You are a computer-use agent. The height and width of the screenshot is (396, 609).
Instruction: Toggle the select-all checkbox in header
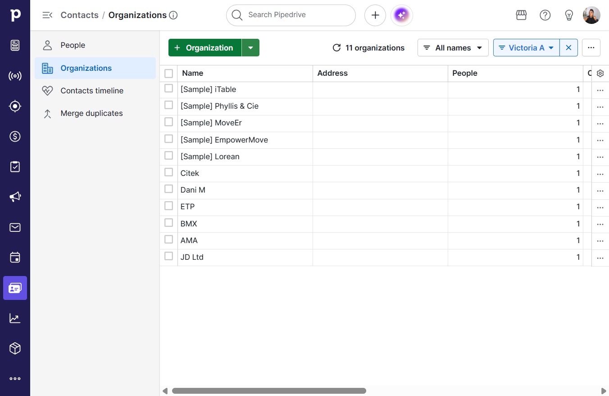point(168,73)
